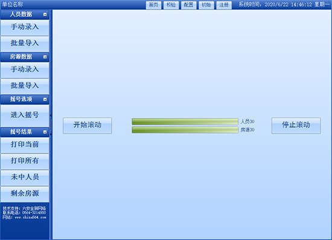
Task: Click the 房源数据 section header
Action: 25,57
